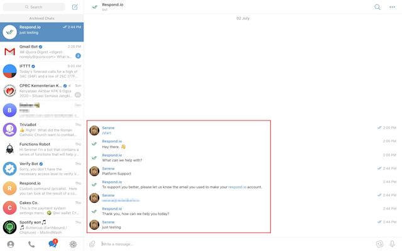Click the 02 July date label
This screenshot has height=251, width=402.
tap(243, 18)
